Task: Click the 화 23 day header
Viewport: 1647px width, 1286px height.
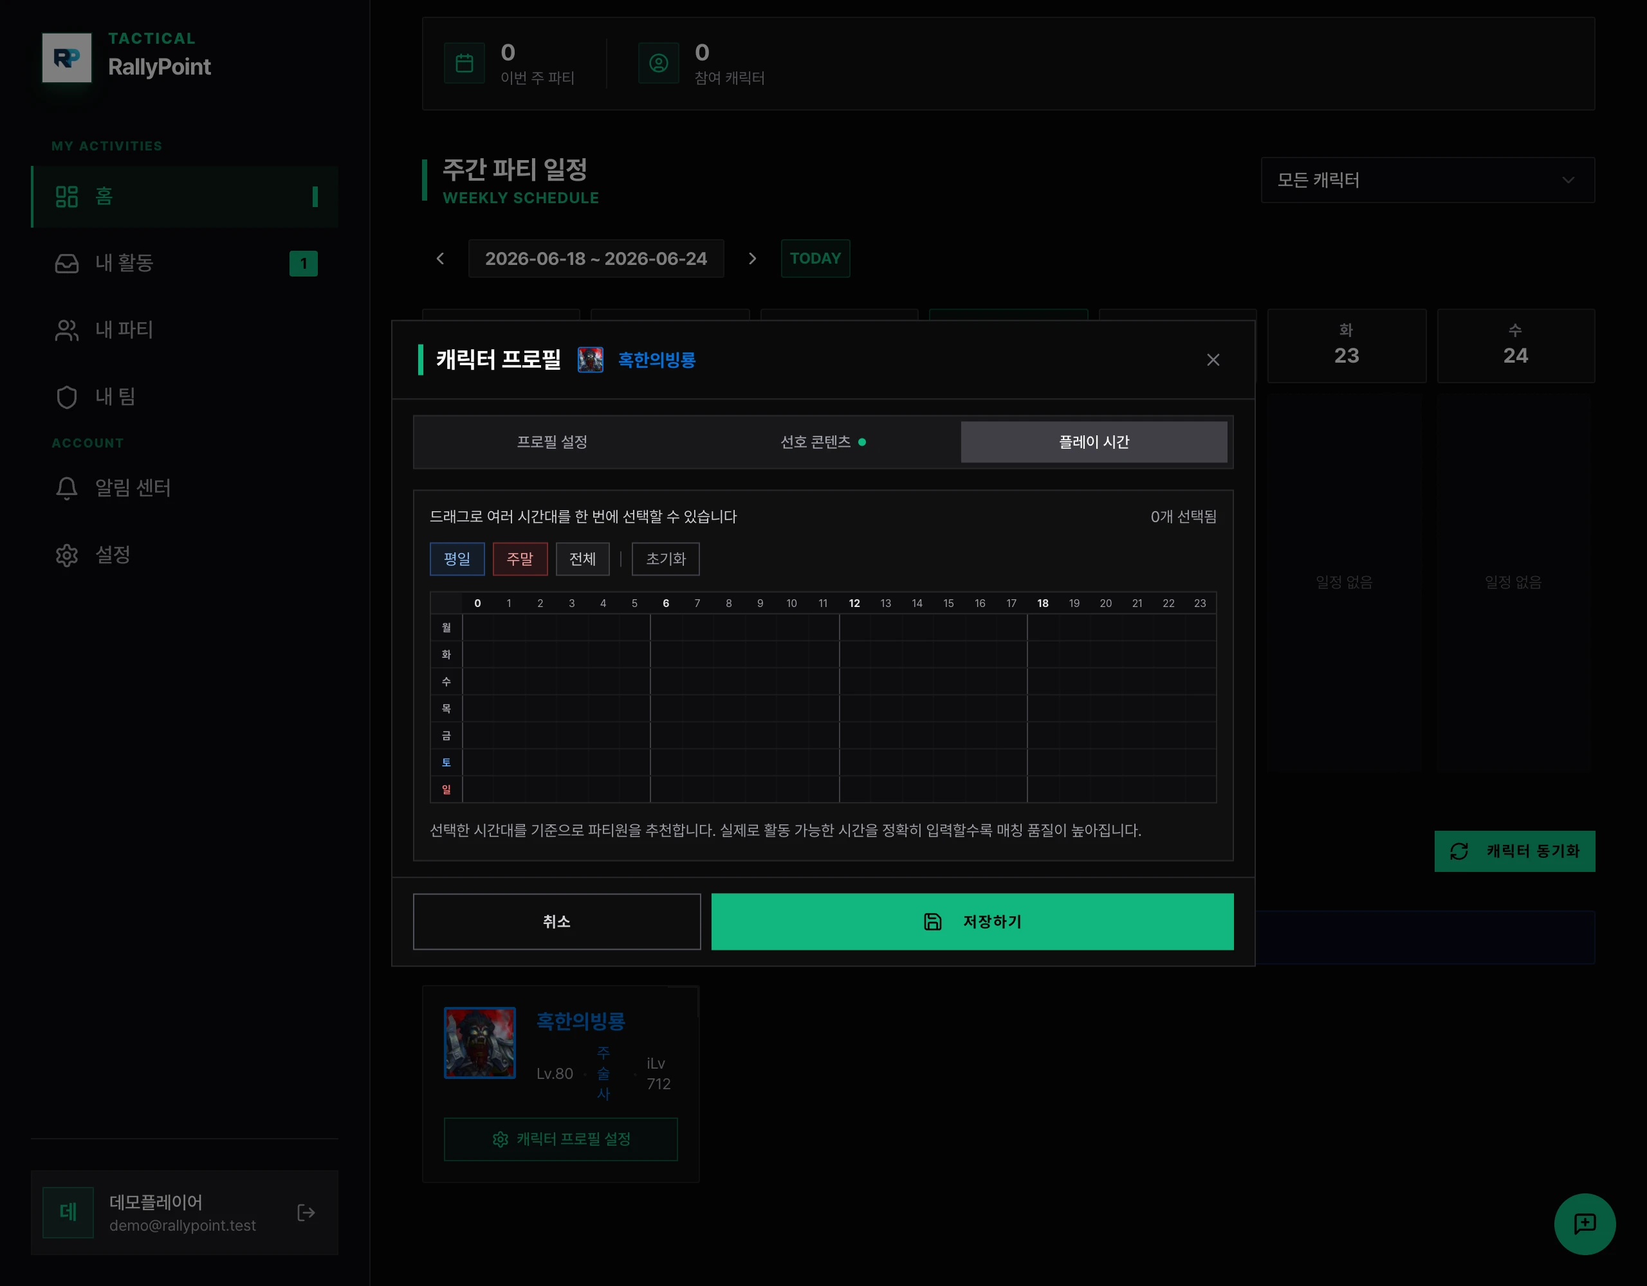Action: pyautogui.click(x=1347, y=345)
